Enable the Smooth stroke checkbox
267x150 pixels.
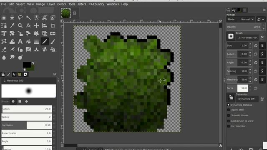coord(229,115)
